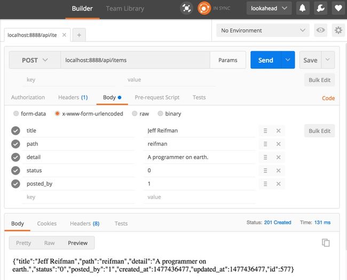Open the Code link
This screenshot has height=280, width=347.
(328, 98)
